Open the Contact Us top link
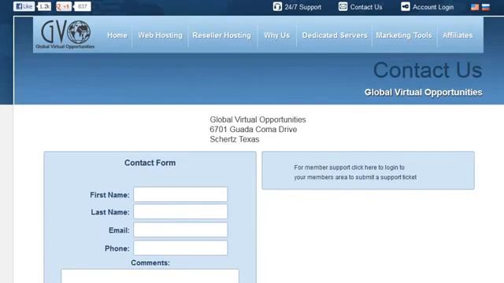This screenshot has height=283, width=504. point(366,7)
